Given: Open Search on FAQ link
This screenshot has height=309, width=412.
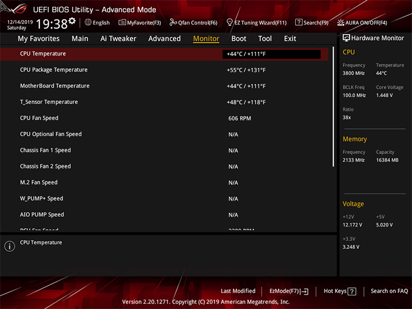Looking at the screenshot, I should pos(389,291).
